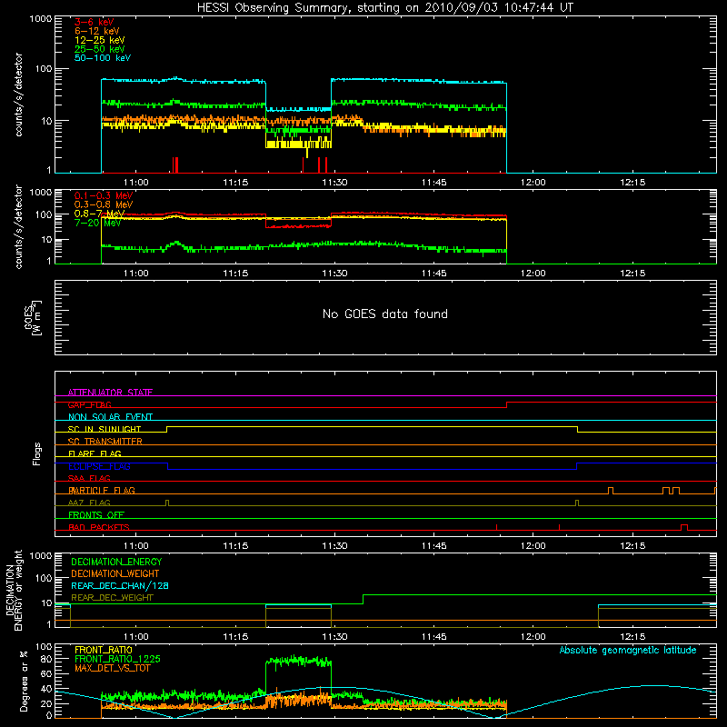
Task: Click the MAX_DET_VS_TOT legend entry
Action: click(x=112, y=668)
